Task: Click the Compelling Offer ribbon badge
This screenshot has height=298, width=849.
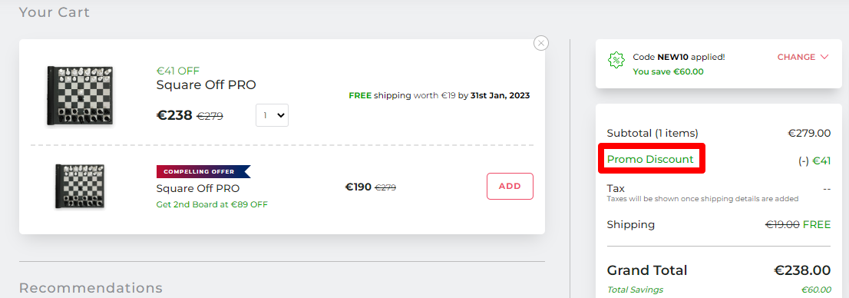Action: point(203,172)
